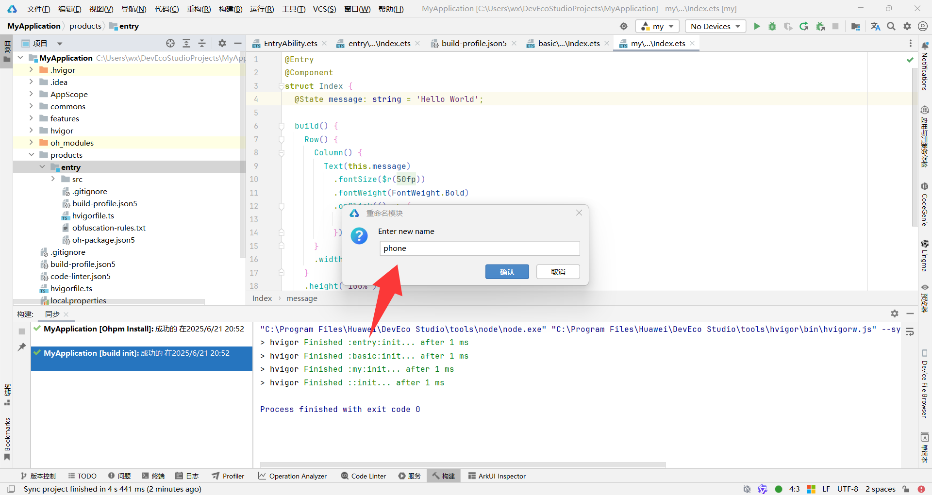Open the TODO tool window
932x495 pixels.
[x=82, y=476]
